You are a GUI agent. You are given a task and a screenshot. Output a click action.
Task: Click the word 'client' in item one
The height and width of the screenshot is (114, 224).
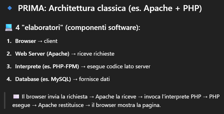pos(51,41)
